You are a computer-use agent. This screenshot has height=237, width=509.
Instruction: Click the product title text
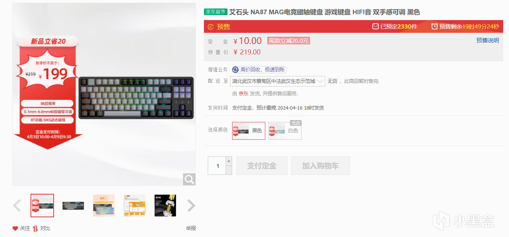(324, 12)
